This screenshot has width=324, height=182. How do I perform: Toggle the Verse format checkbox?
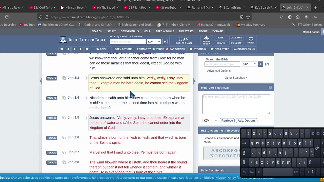pyautogui.click(x=154, y=49)
